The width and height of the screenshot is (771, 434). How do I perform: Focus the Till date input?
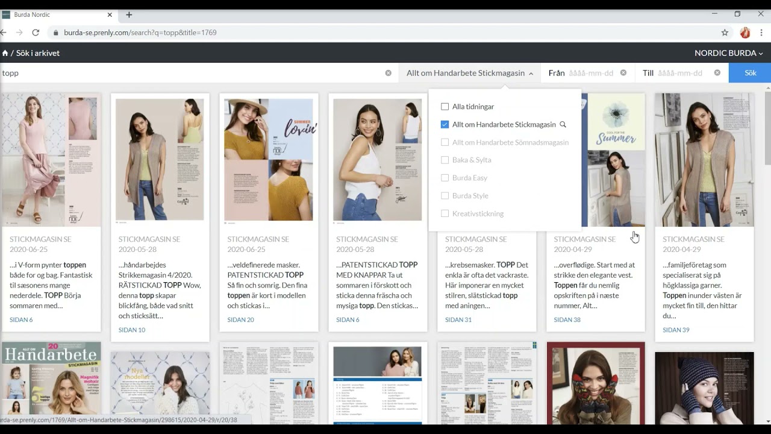(x=681, y=73)
